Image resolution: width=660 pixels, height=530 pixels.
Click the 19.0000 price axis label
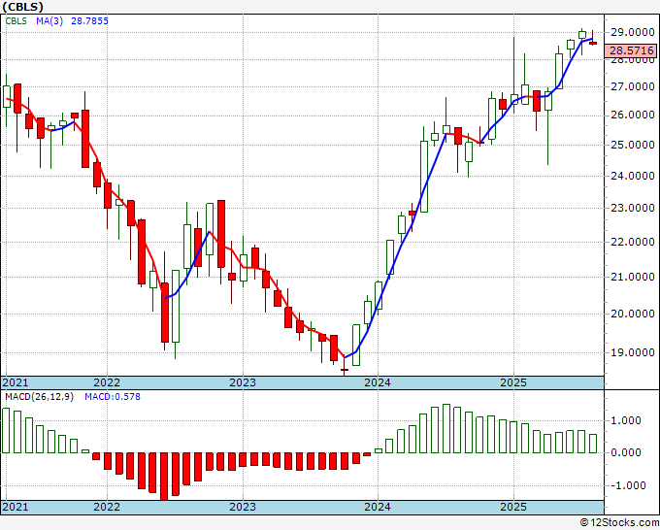(633, 352)
